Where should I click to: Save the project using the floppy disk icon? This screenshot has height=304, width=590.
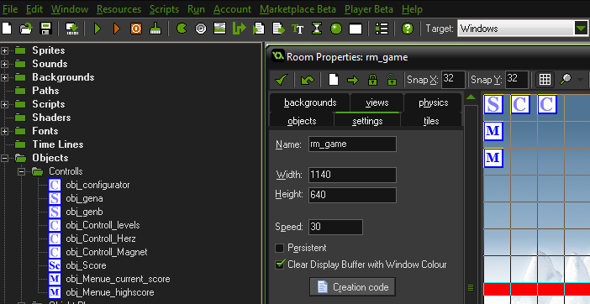[x=45, y=29]
